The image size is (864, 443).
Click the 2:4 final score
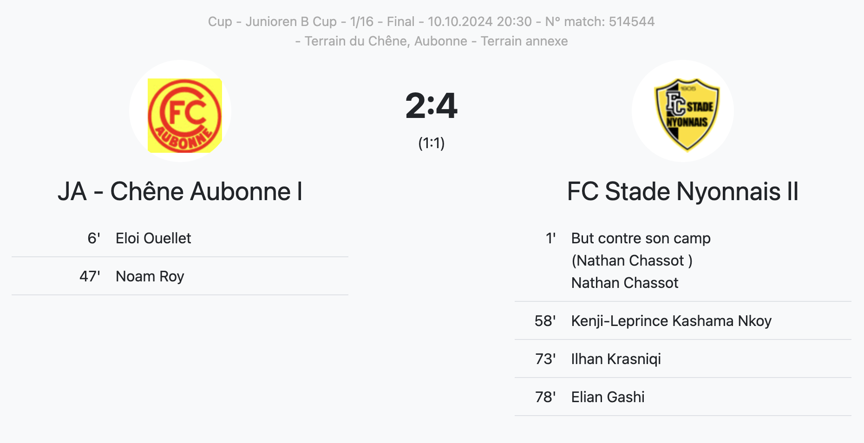point(431,106)
